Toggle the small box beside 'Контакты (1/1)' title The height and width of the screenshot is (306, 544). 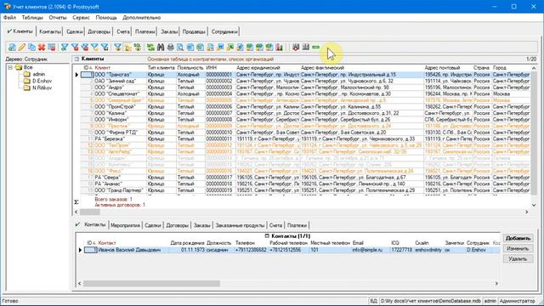pos(267,236)
